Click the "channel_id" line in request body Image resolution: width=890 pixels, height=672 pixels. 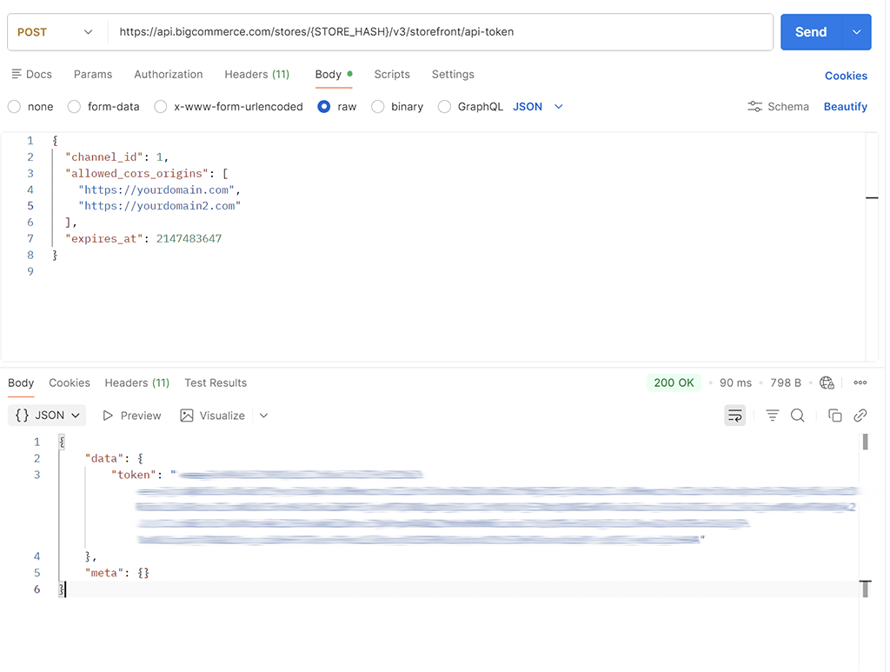pos(117,156)
